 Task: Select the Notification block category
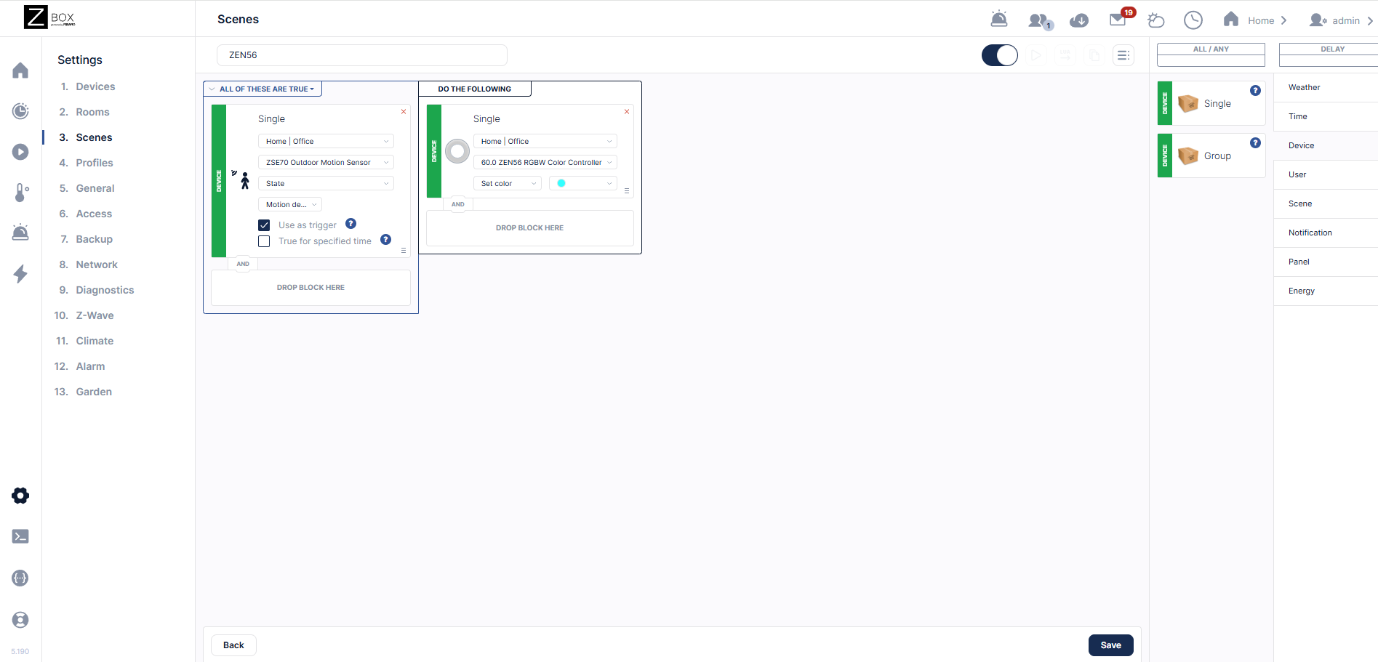1326,233
